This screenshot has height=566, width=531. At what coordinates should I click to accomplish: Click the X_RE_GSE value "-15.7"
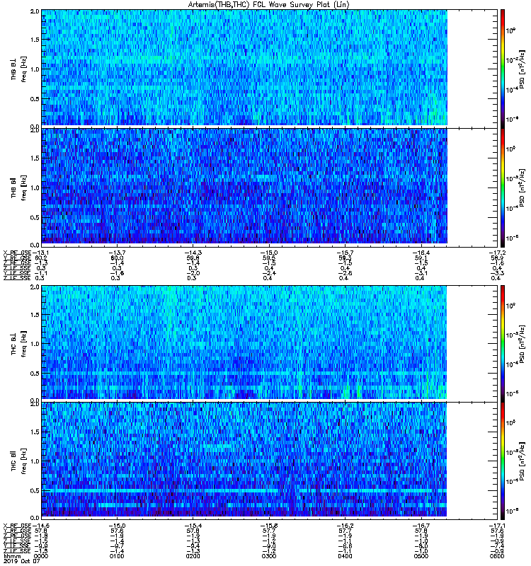coord(345,253)
